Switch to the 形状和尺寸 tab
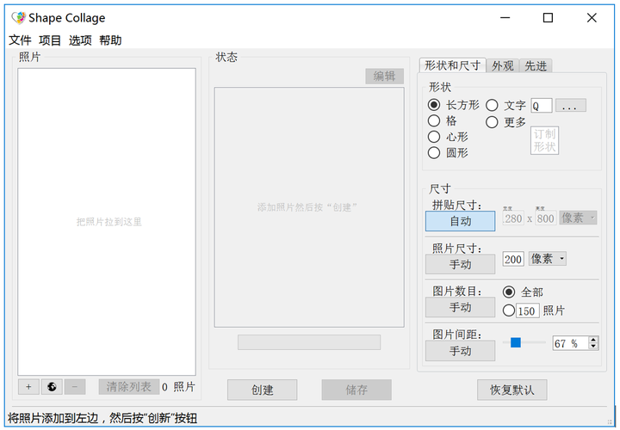Viewport: 620px width, 430px height. (x=452, y=65)
